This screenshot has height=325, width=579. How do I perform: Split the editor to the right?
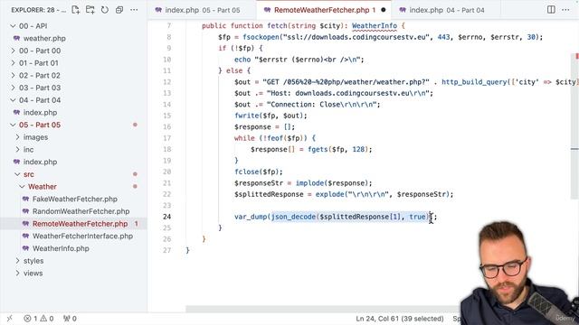(x=551, y=10)
